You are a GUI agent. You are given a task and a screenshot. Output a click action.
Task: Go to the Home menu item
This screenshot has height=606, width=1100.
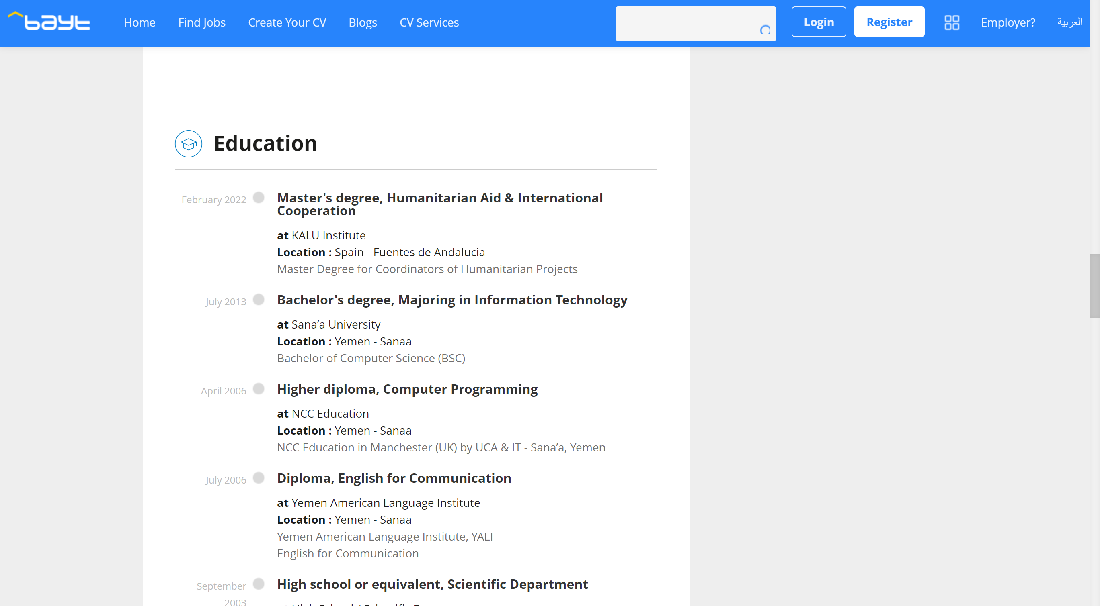(139, 22)
